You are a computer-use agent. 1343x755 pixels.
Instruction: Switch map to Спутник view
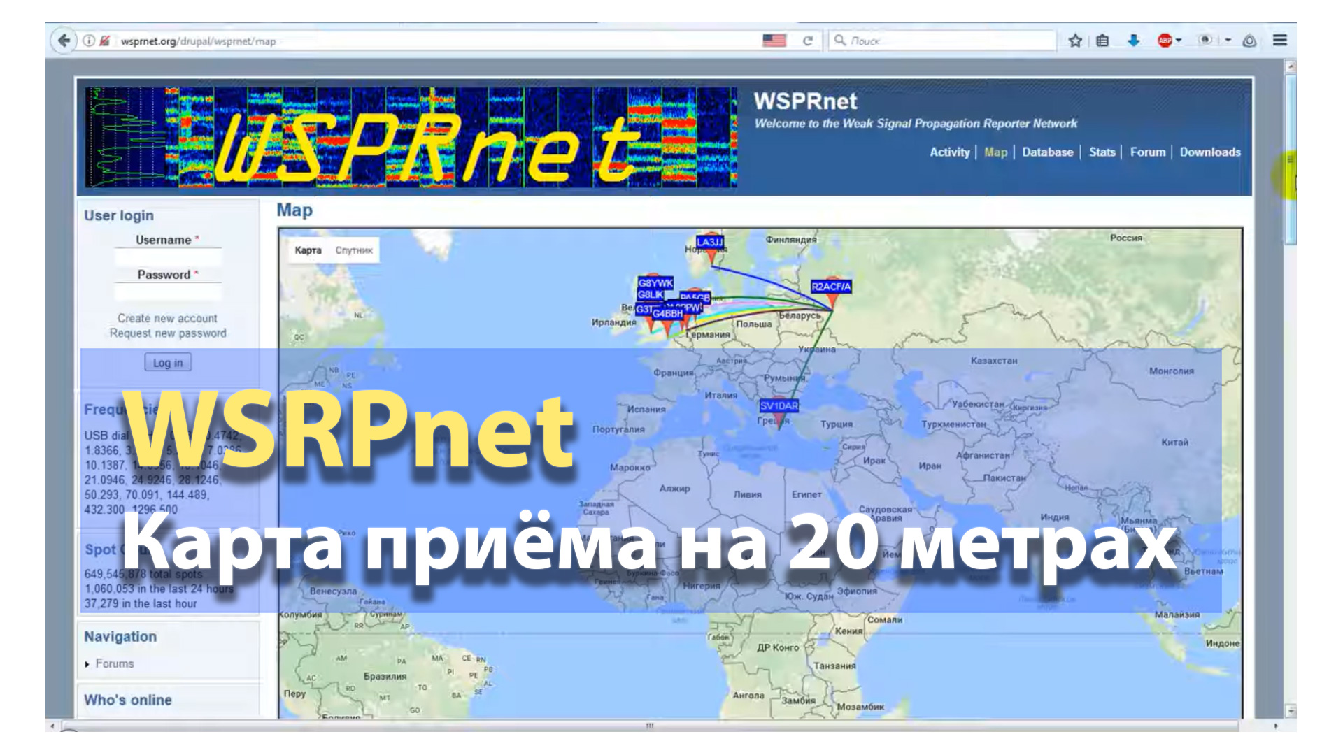353,250
